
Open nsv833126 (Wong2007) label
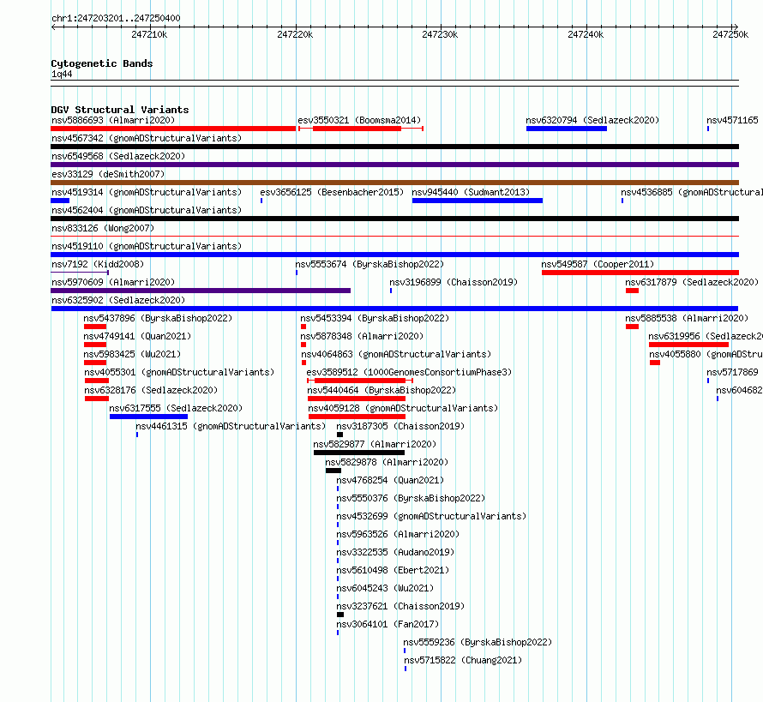point(103,228)
